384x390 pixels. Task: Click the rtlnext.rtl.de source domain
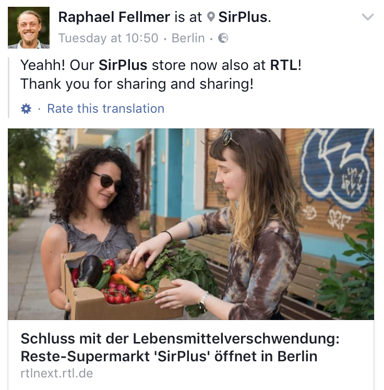click(x=57, y=373)
